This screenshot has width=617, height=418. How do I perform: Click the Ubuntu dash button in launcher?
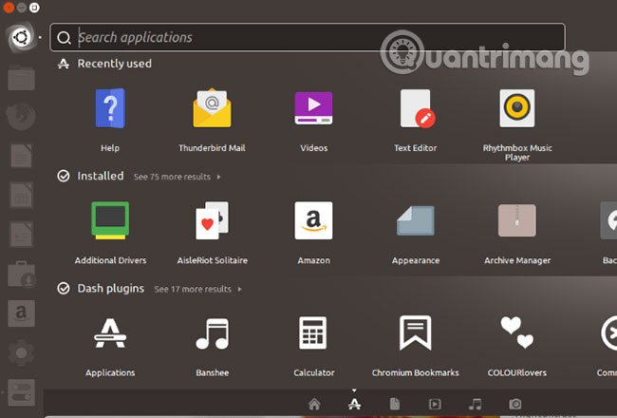point(21,37)
